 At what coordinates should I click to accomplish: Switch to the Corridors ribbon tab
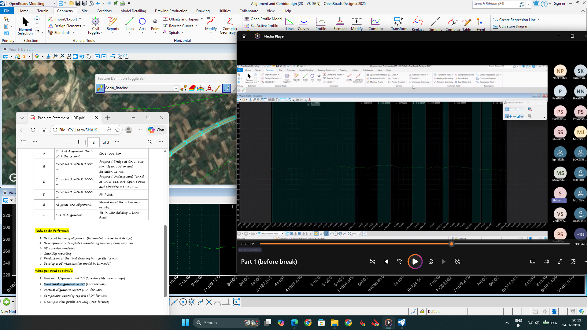point(104,11)
